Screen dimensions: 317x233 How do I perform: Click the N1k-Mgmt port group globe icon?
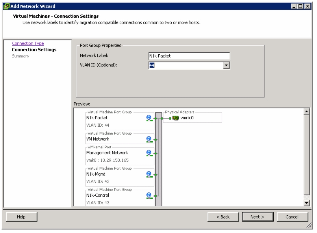coord(149,174)
